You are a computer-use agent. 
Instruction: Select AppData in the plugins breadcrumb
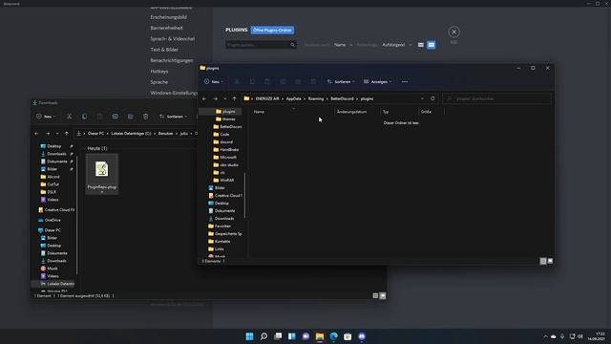293,98
